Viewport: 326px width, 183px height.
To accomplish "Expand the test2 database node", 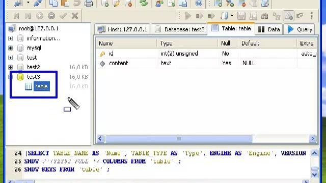I will coord(10,67).
